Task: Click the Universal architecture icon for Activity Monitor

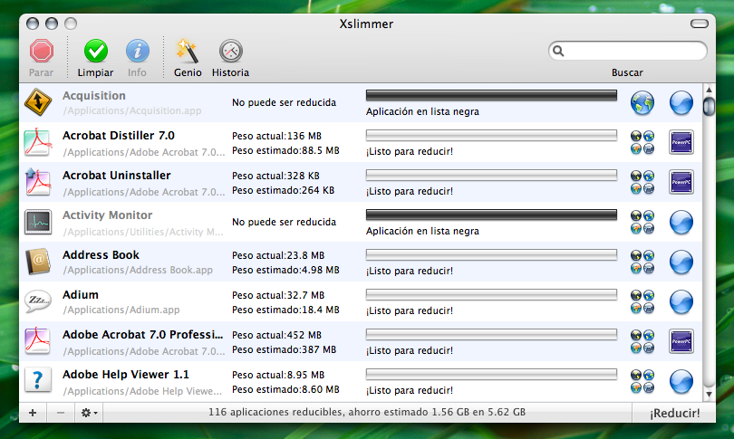Action: tap(681, 222)
